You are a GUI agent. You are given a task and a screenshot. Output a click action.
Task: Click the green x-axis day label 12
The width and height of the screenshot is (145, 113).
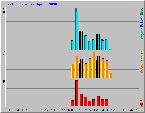(x=55, y=110)
